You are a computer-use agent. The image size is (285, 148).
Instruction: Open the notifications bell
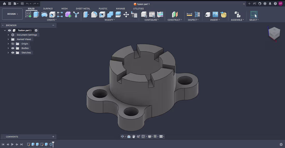270,4
